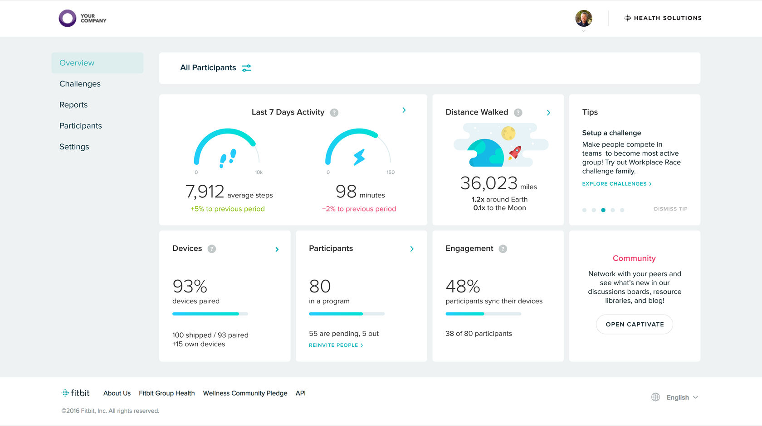Expand the English language dropdown

click(682, 397)
